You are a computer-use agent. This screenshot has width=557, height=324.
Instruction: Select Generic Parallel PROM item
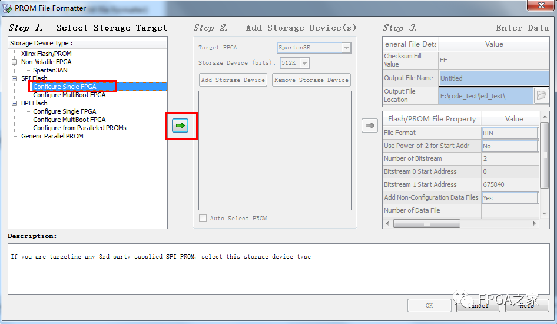click(52, 136)
